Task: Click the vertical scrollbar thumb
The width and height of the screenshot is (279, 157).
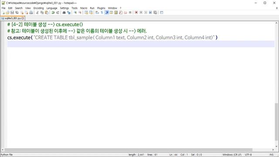Action: point(276,122)
